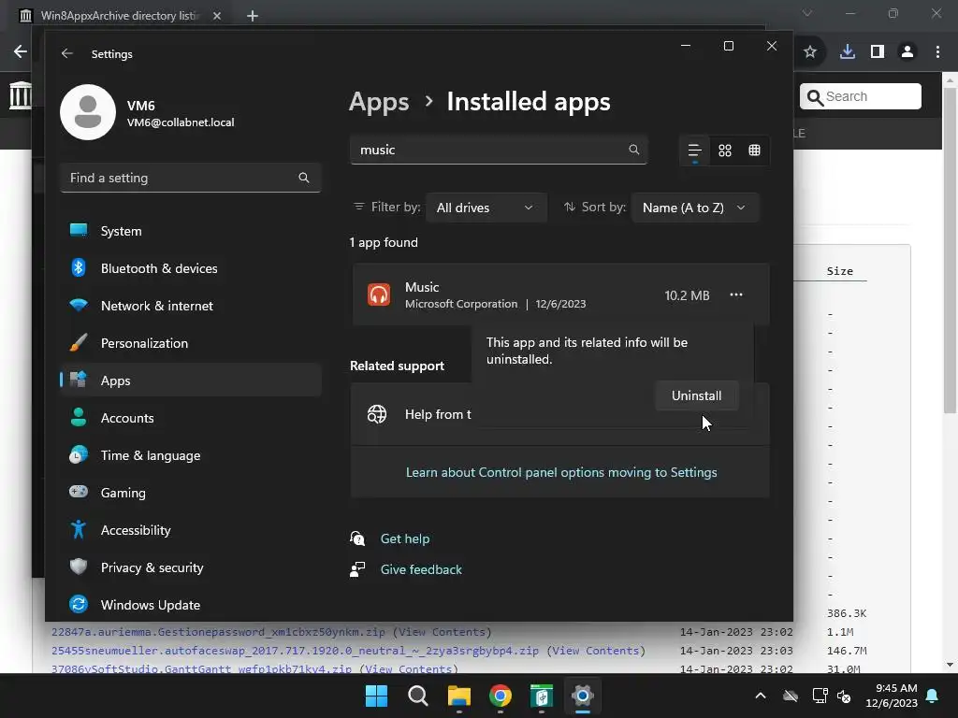This screenshot has width=958, height=718.
Task: Click the Get help chat icon
Action: click(357, 538)
